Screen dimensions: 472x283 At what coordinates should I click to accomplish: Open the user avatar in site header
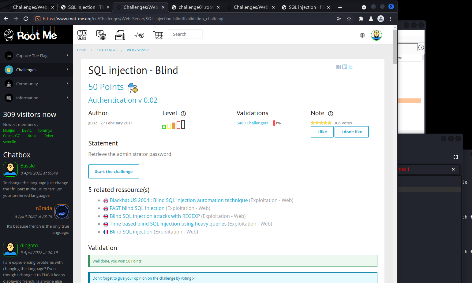pos(376,35)
